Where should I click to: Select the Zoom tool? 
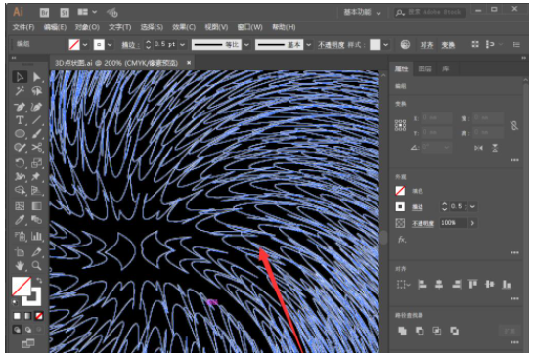pyautogui.click(x=37, y=265)
